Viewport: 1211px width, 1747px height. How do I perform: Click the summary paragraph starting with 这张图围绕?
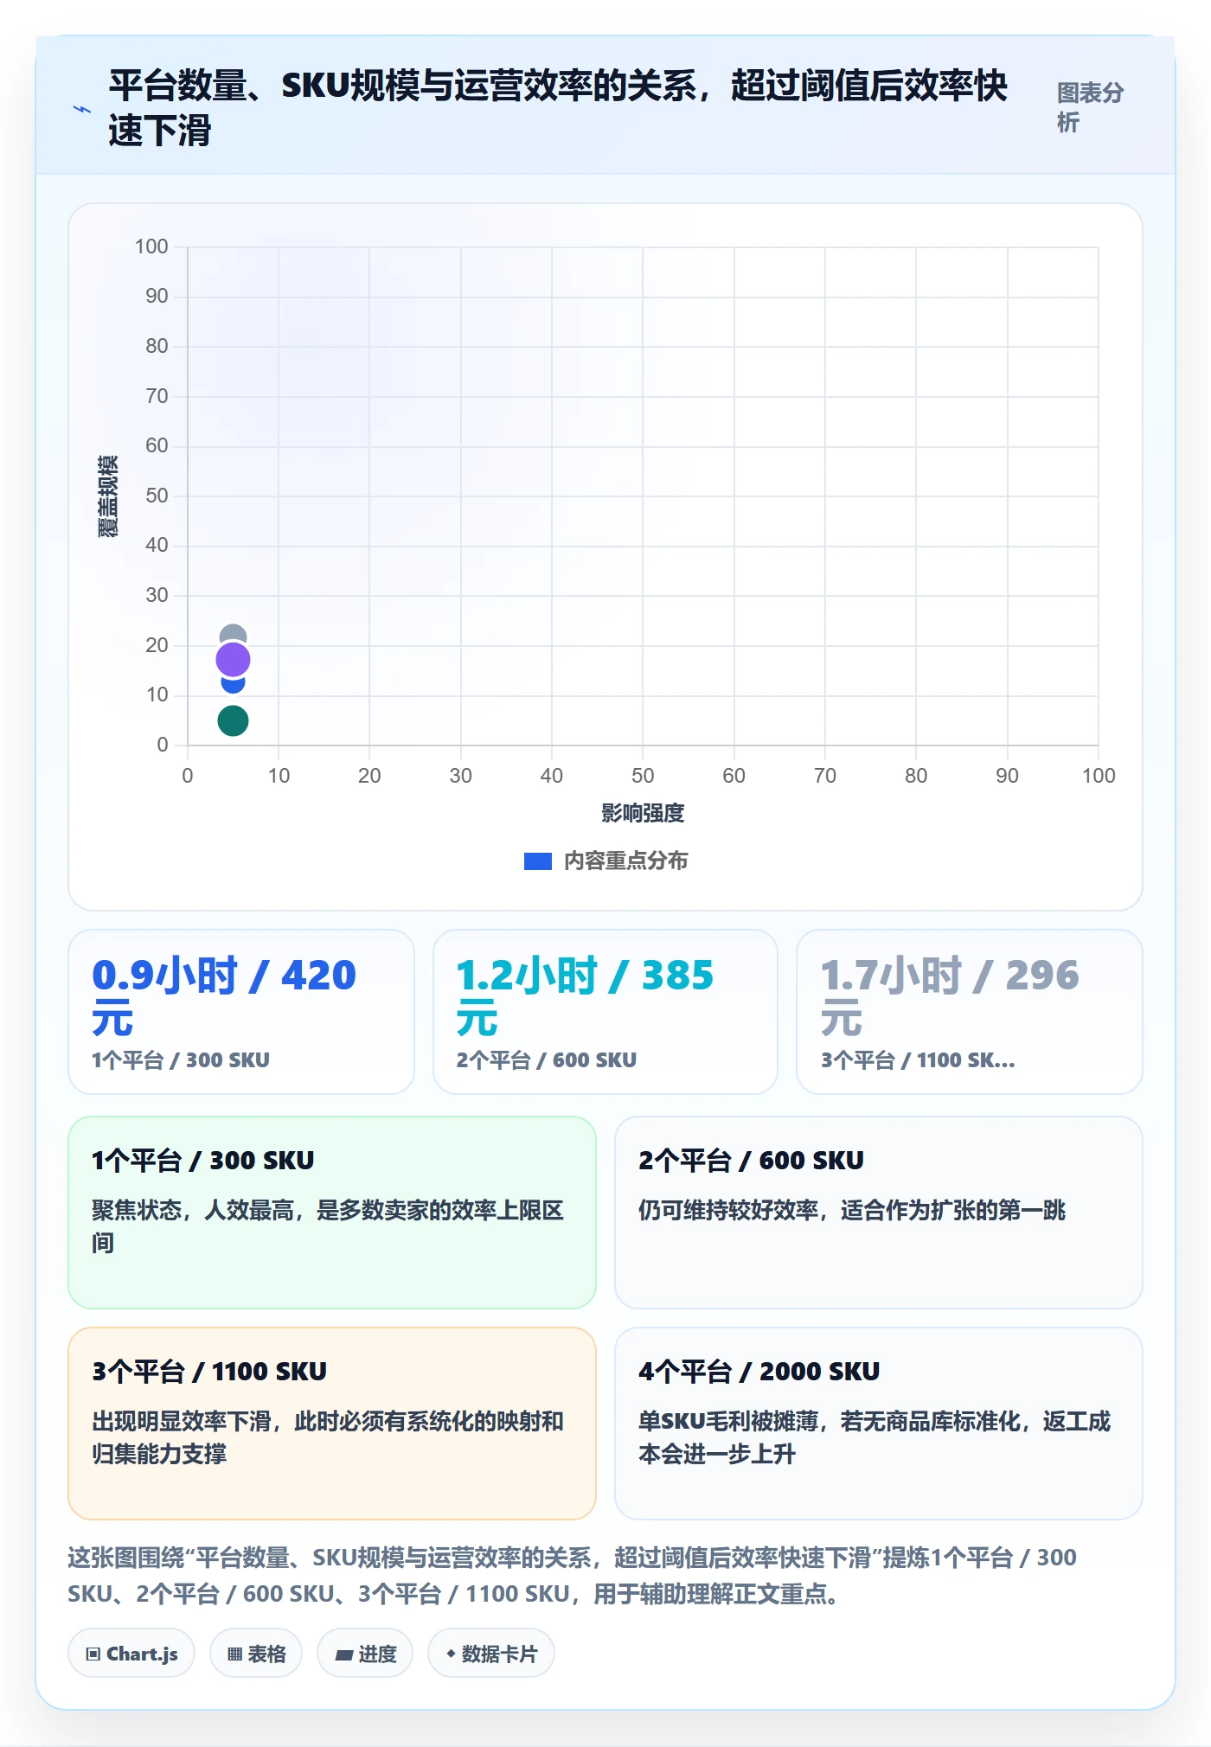tap(572, 1576)
